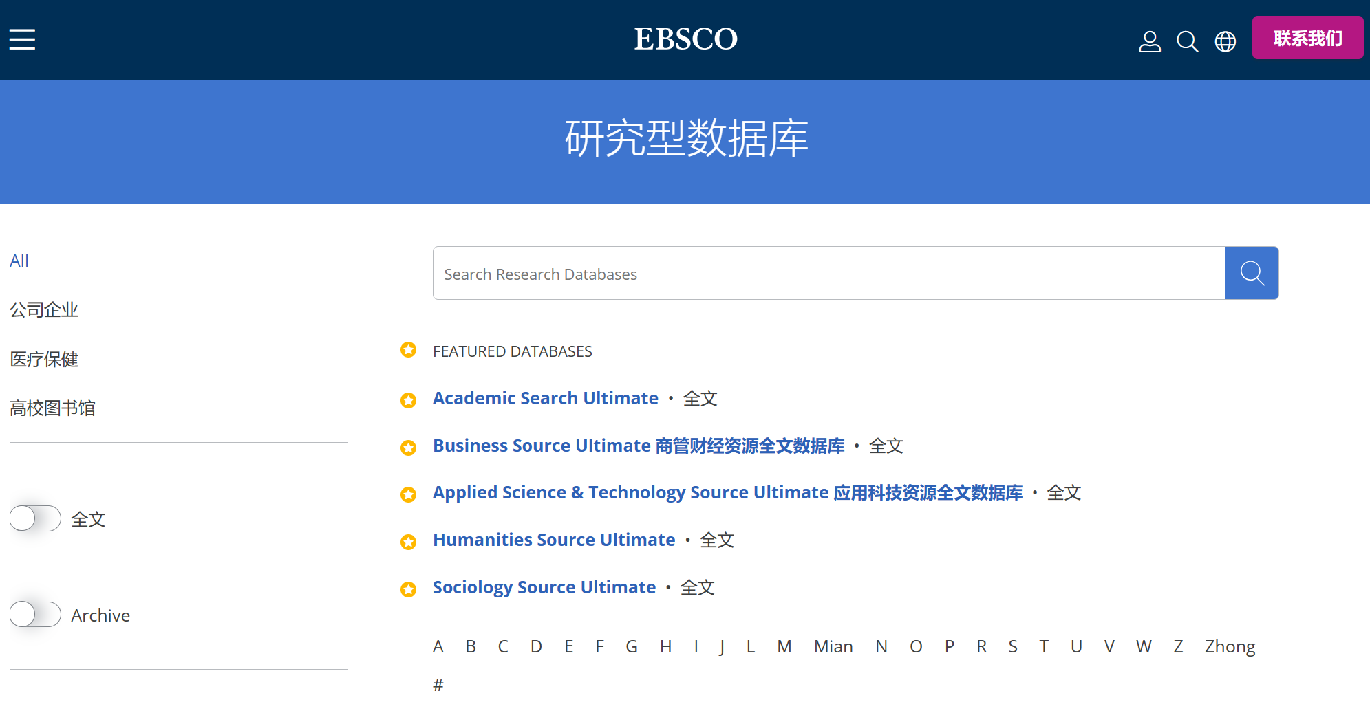Viewport: 1370px width, 702px height.
Task: Click star icon beside Academic Search Ultimate
Action: pyautogui.click(x=409, y=399)
